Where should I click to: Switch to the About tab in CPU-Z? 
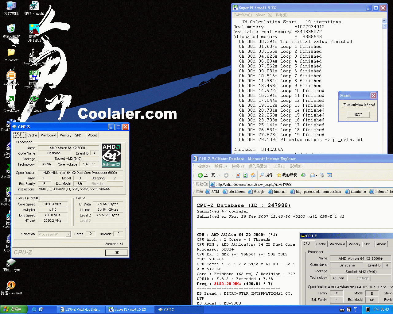(x=92, y=135)
